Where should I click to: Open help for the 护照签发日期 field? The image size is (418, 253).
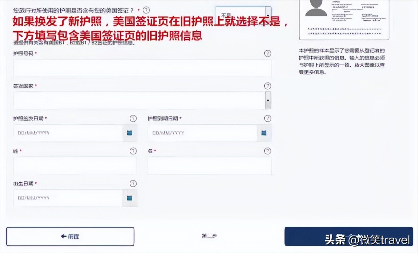click(x=133, y=119)
